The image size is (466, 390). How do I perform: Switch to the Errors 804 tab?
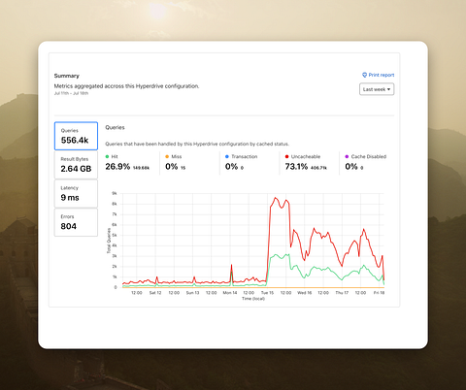[76, 222]
